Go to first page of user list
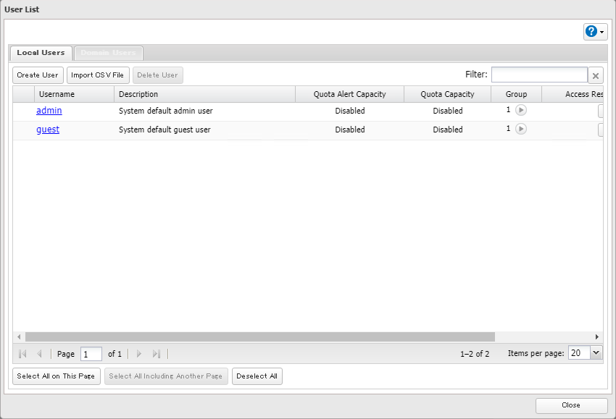Screen dimensions: 616x419 (x=22, y=354)
